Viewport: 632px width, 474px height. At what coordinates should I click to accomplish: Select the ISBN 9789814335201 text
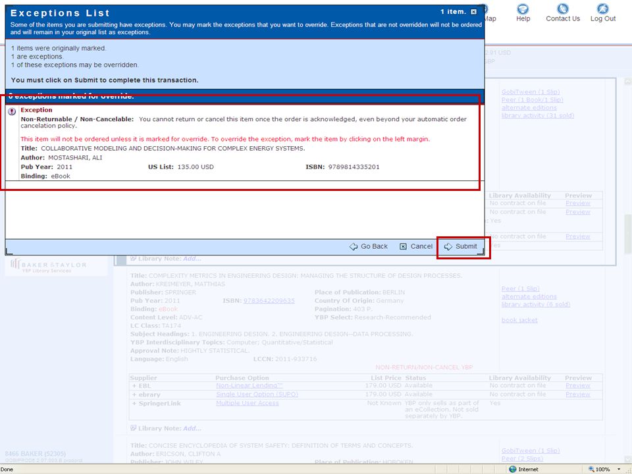click(354, 167)
